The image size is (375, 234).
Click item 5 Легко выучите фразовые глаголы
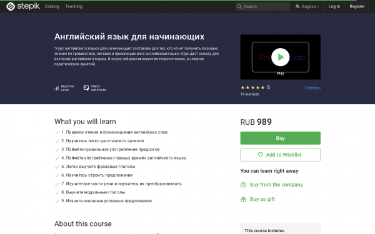coord(98,167)
